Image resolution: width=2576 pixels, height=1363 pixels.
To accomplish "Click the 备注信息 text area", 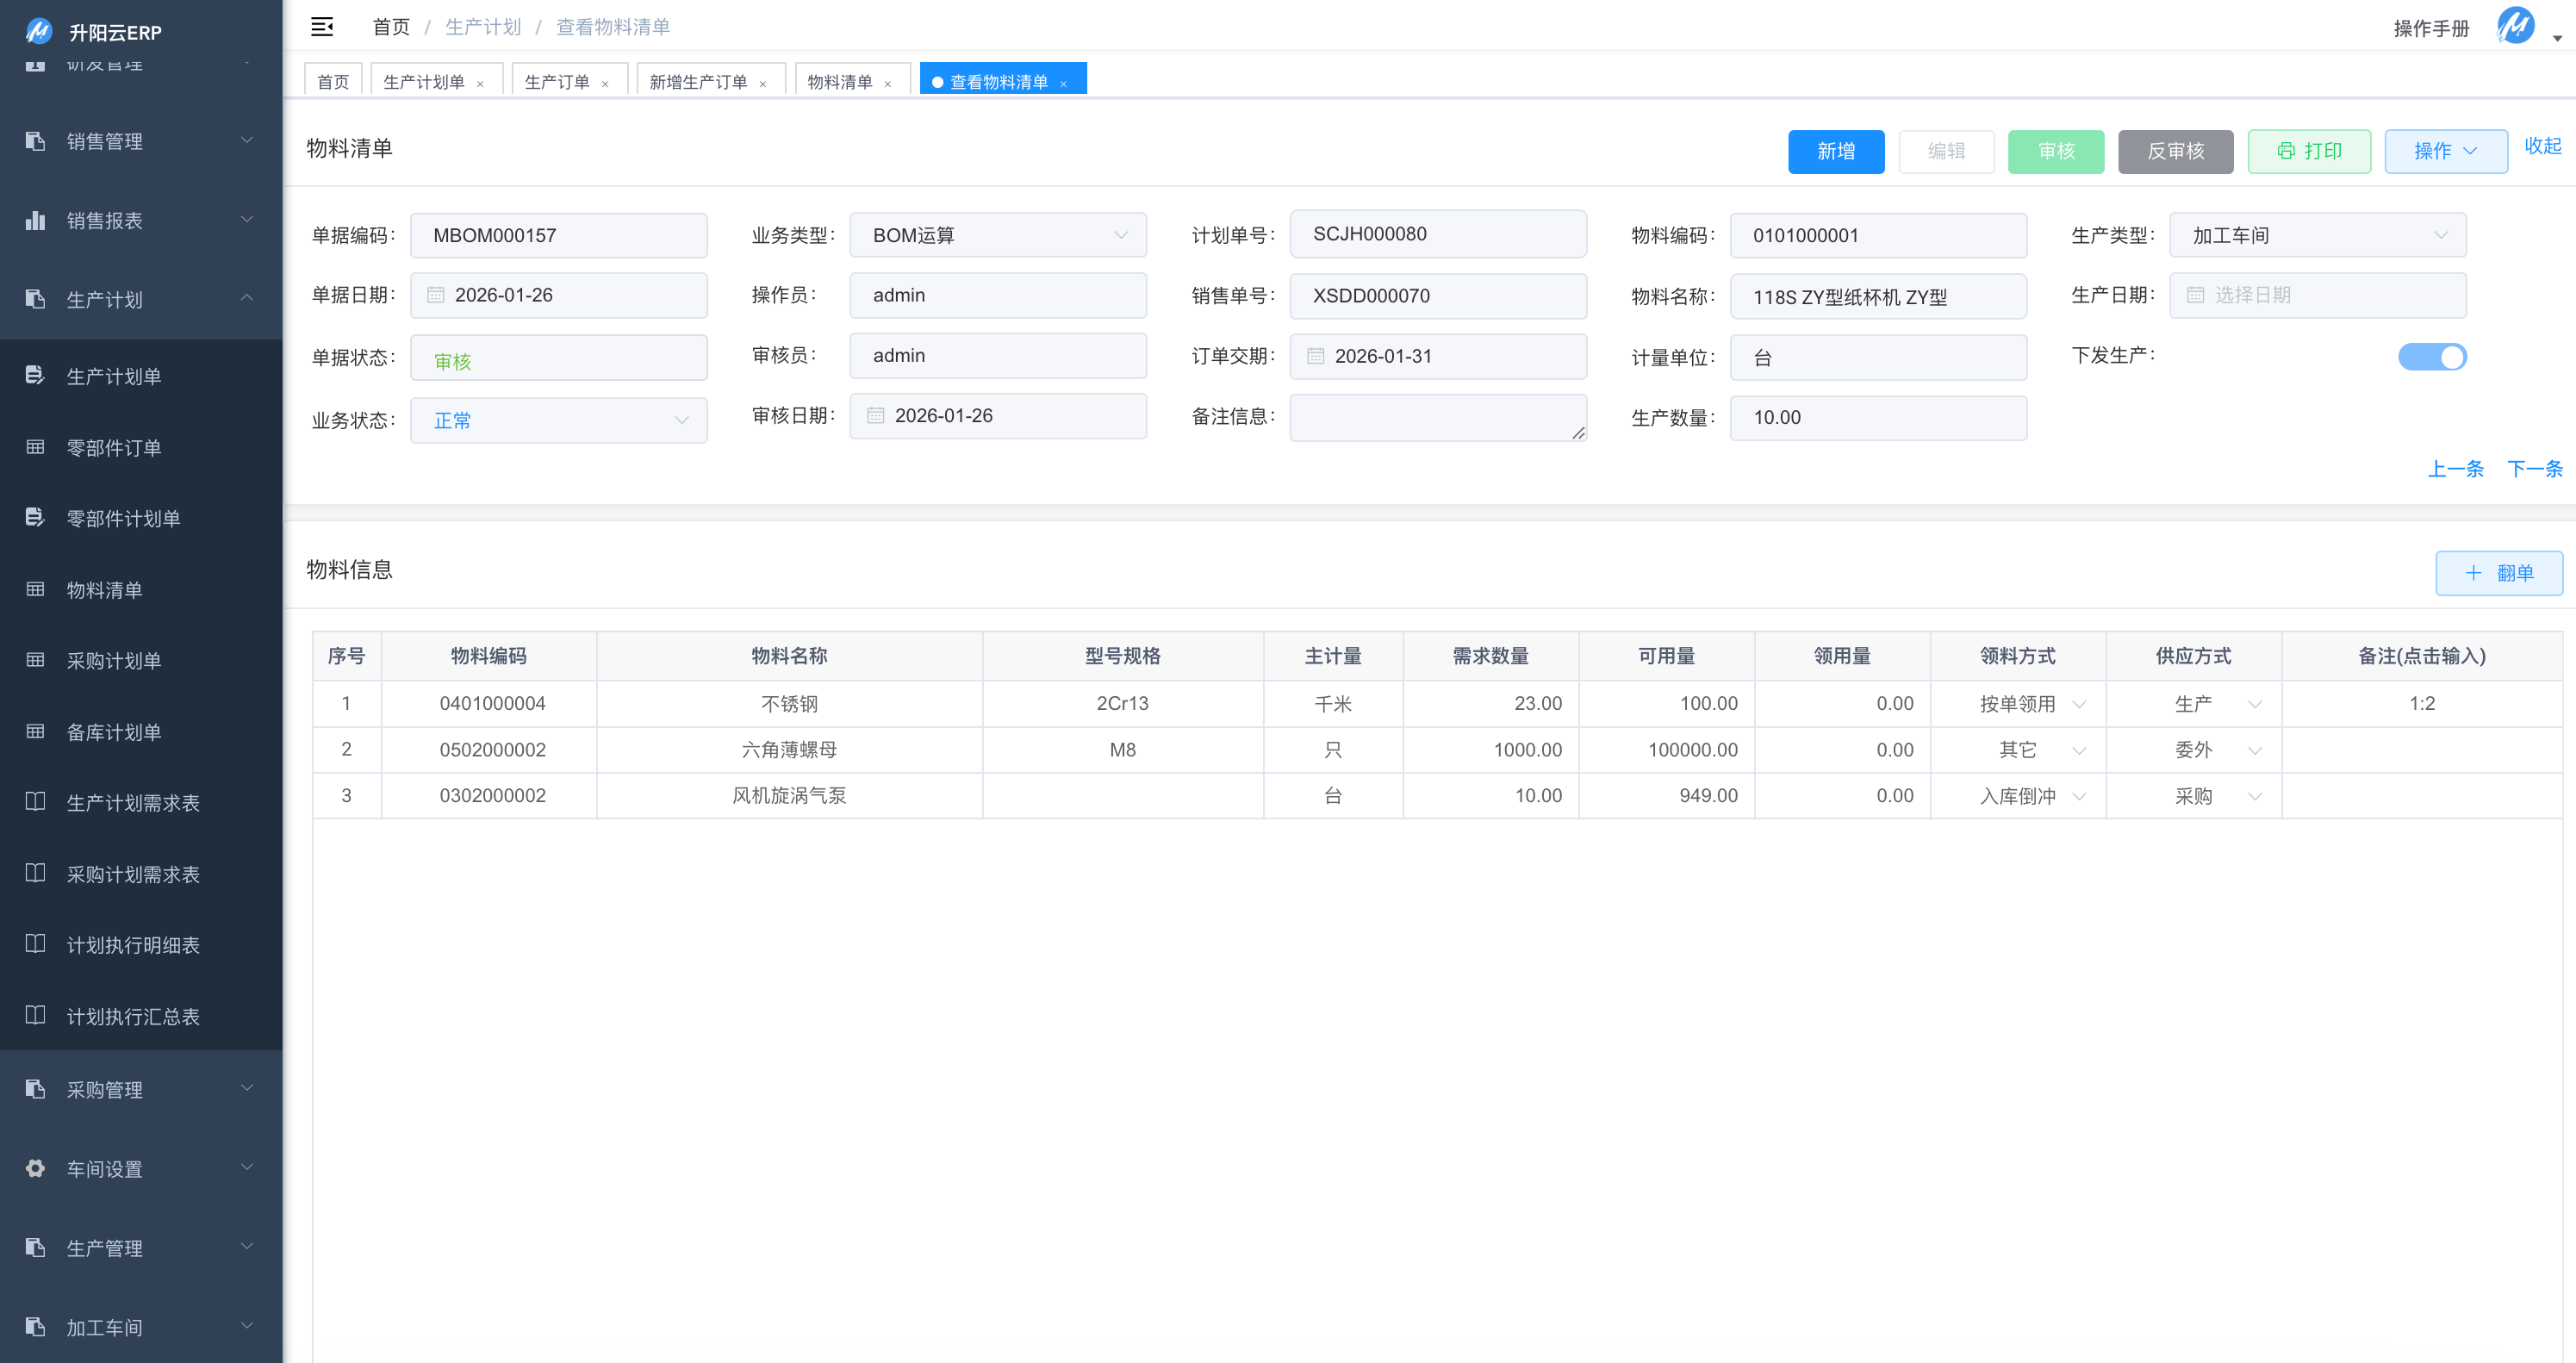I will pyautogui.click(x=1436, y=417).
